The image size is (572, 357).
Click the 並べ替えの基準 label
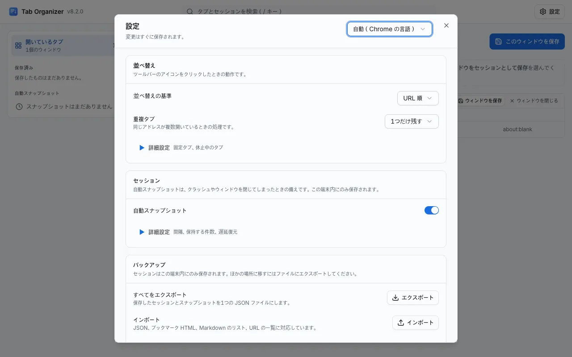[152, 95]
